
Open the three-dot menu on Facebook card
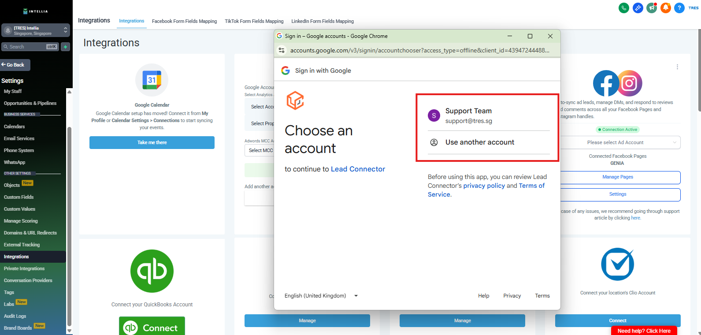click(x=677, y=67)
